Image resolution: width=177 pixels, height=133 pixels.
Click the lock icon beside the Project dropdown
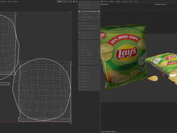pyautogui.click(x=71, y=1)
